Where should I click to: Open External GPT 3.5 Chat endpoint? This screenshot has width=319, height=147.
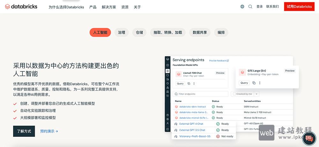(192, 130)
